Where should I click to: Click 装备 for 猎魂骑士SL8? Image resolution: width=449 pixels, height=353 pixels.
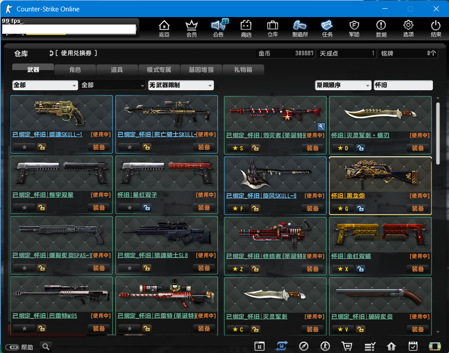click(204, 268)
